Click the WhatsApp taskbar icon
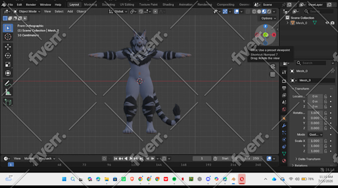Image resolution: width=338 pixels, height=188 pixels. click(x=123, y=179)
